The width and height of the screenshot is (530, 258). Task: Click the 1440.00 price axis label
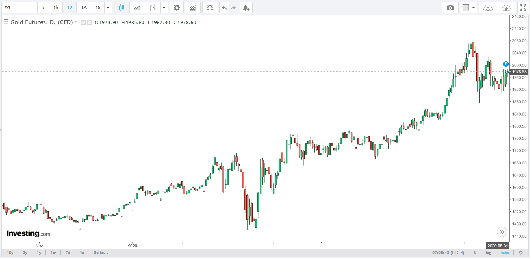point(519,236)
